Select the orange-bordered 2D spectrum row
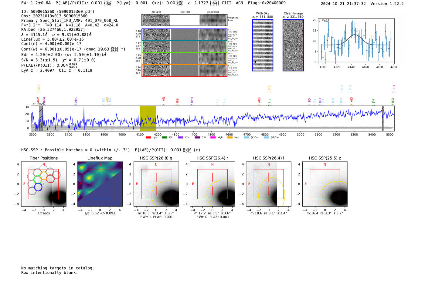The image size is (425, 289). click(x=185, y=59)
